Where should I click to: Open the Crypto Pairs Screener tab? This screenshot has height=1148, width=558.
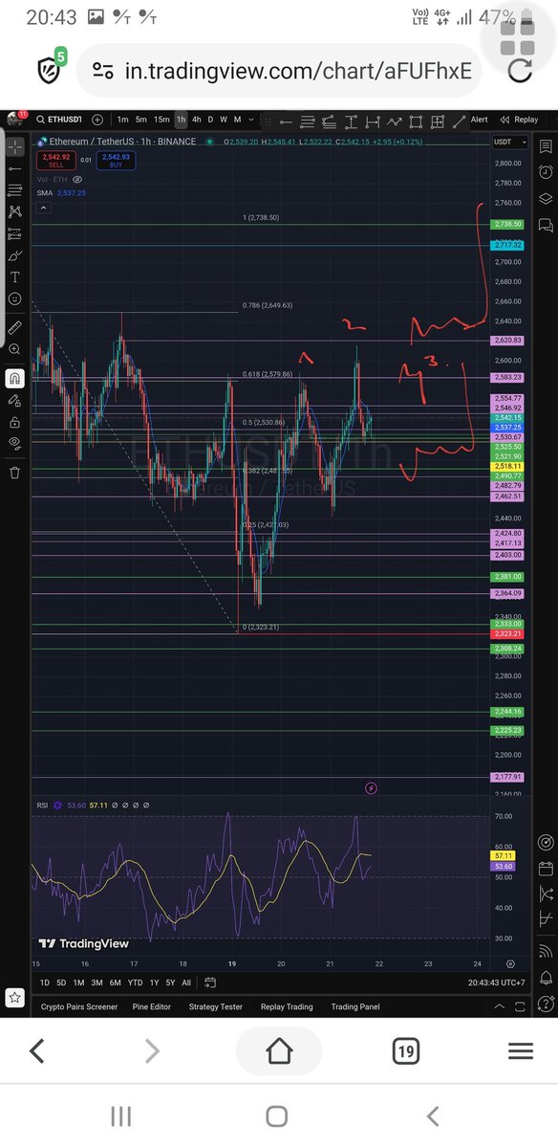point(79,1006)
